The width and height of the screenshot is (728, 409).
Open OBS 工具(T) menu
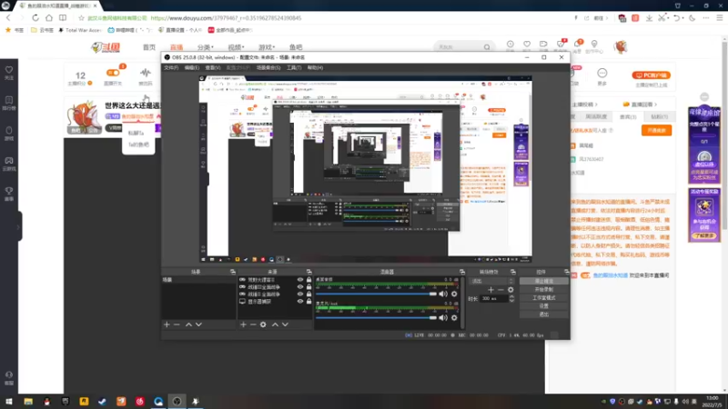[294, 67]
